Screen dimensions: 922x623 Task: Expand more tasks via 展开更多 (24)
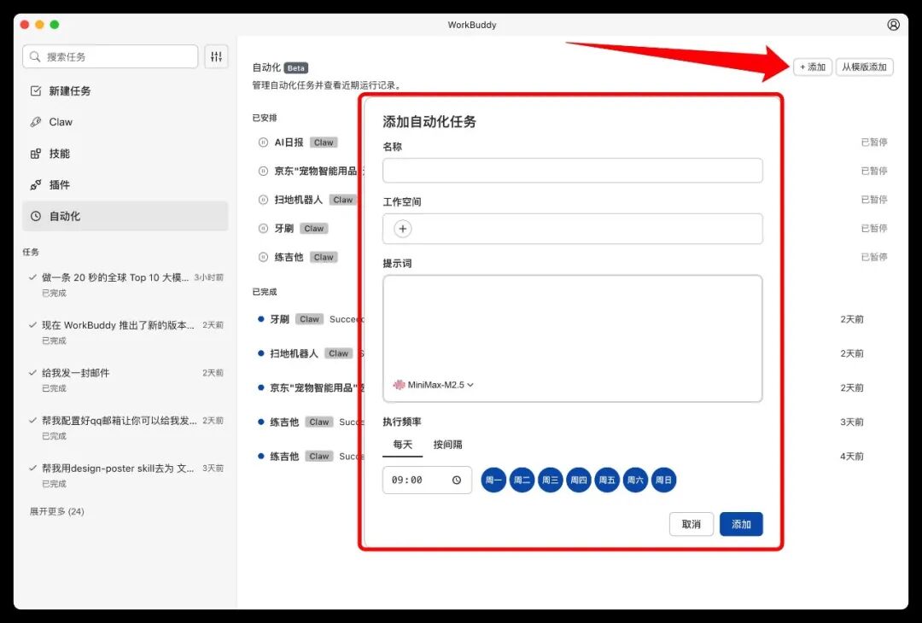coord(57,511)
